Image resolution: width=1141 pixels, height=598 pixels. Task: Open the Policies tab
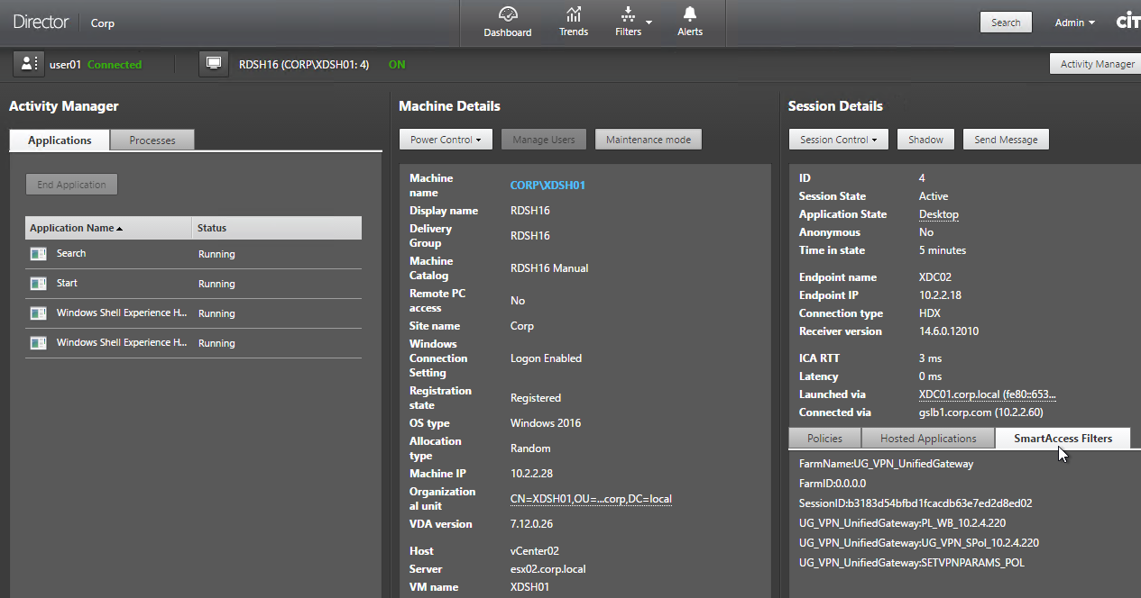[x=824, y=439]
